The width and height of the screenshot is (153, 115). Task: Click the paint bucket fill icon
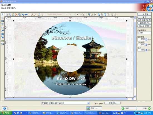pyautogui.click(x=95, y=15)
